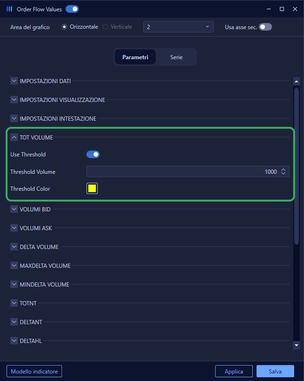Click the Applica button
Screen dimensions: 304x381
(234, 371)
